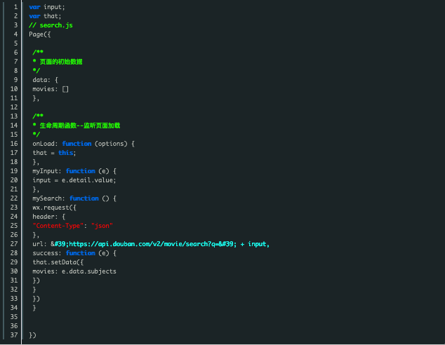Click the Chinese lifecycle comment on line 14
Image resolution: width=445 pixels, height=345 pixels.
pyautogui.click(x=77, y=126)
